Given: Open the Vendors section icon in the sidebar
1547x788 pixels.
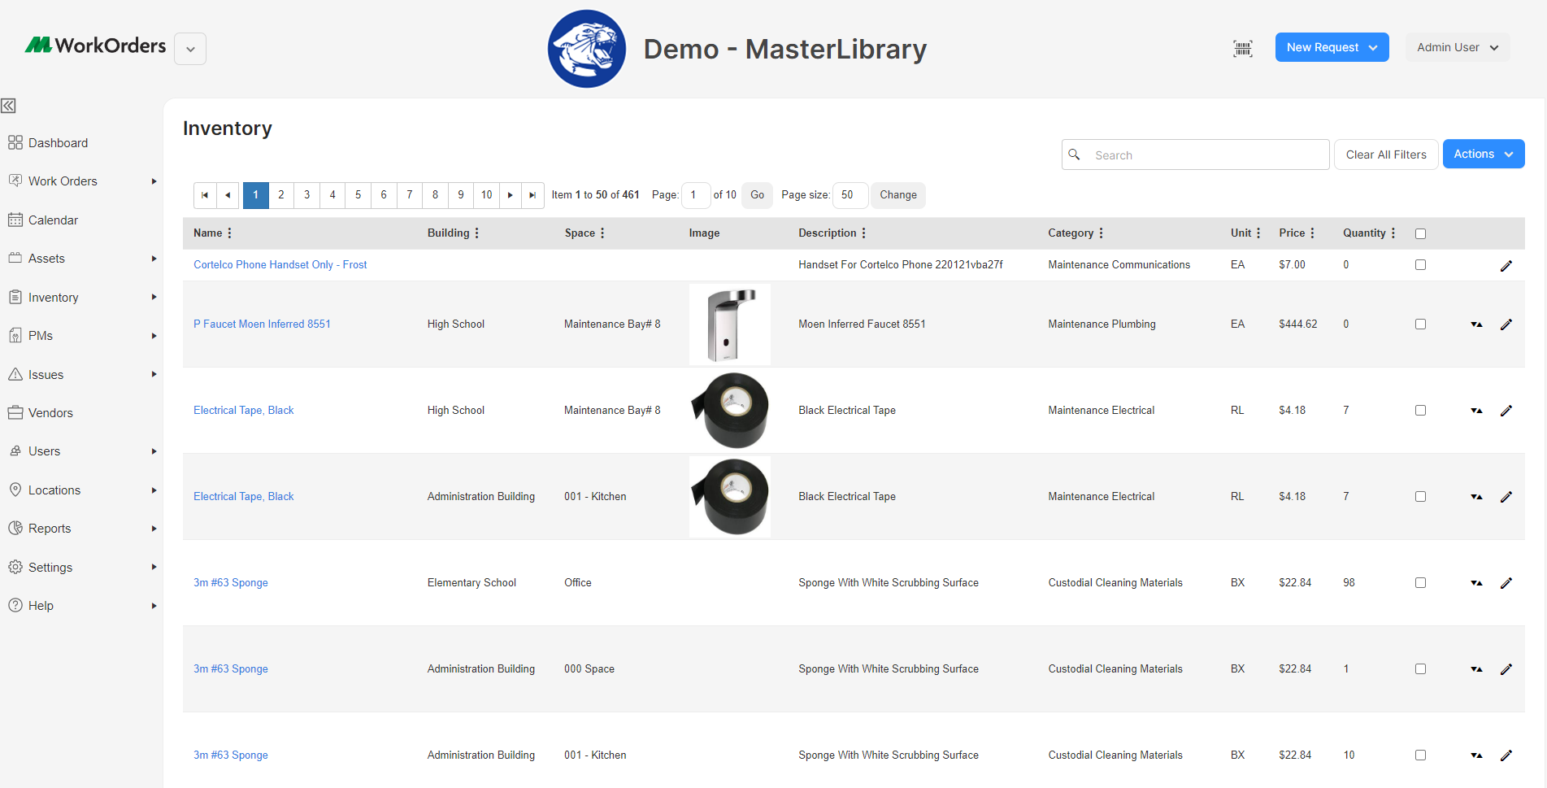Looking at the screenshot, I should (15, 412).
